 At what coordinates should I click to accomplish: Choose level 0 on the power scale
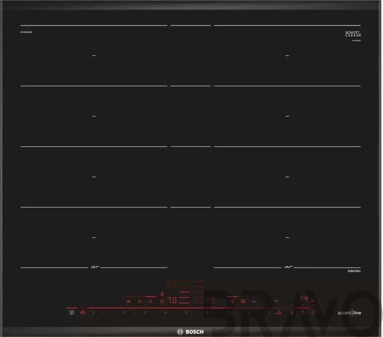tap(93, 313)
